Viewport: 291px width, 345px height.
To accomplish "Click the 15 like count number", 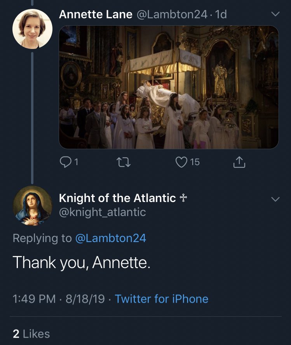I will point(195,162).
